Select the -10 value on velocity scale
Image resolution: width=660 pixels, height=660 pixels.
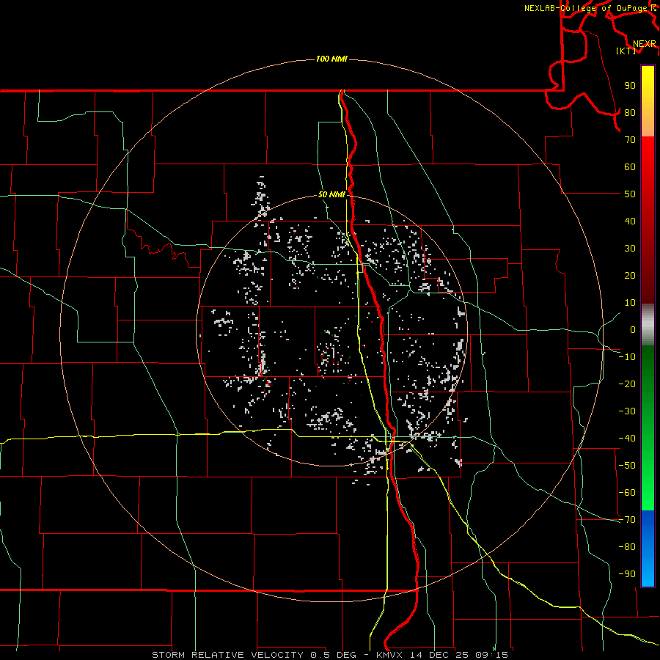[627, 357]
